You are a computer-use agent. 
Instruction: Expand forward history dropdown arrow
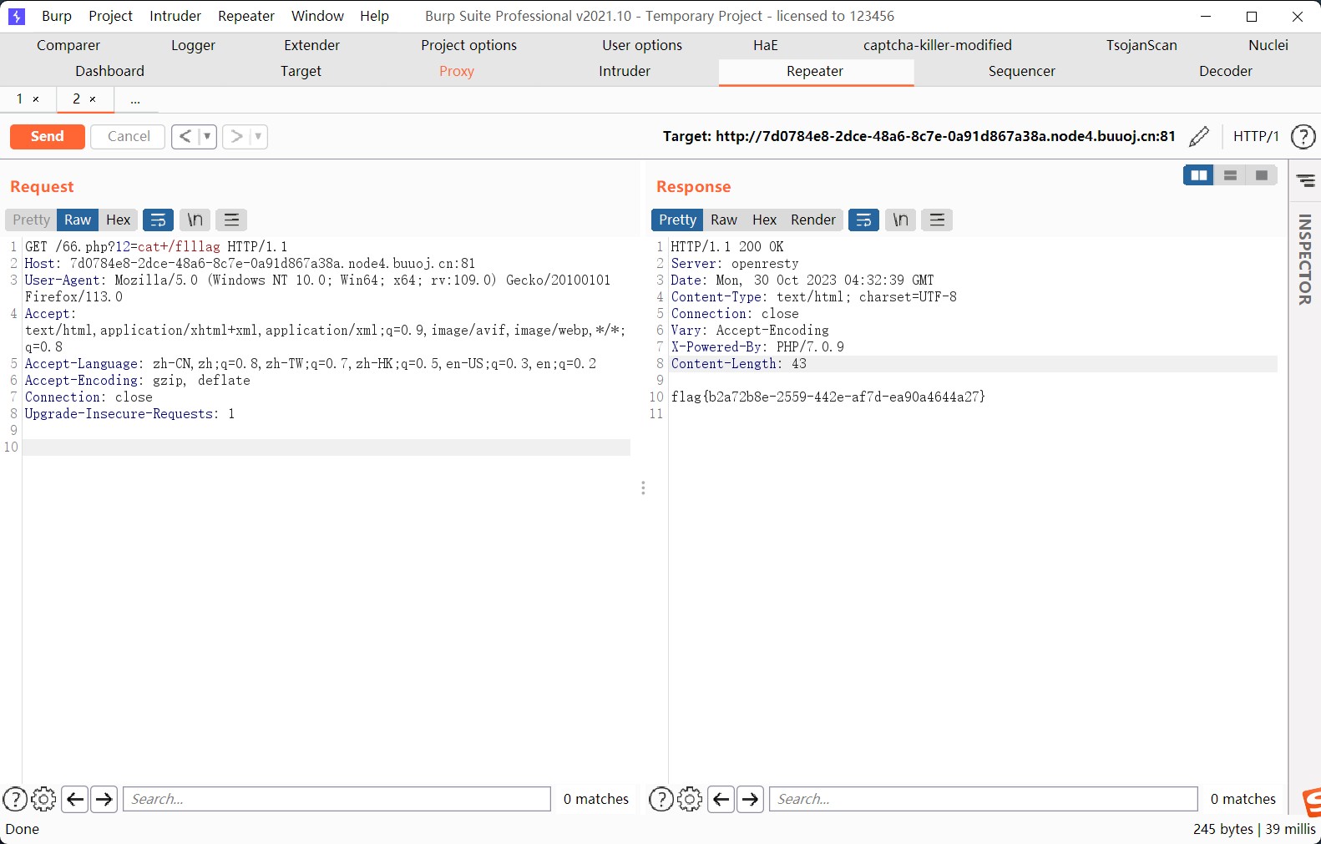(x=258, y=136)
